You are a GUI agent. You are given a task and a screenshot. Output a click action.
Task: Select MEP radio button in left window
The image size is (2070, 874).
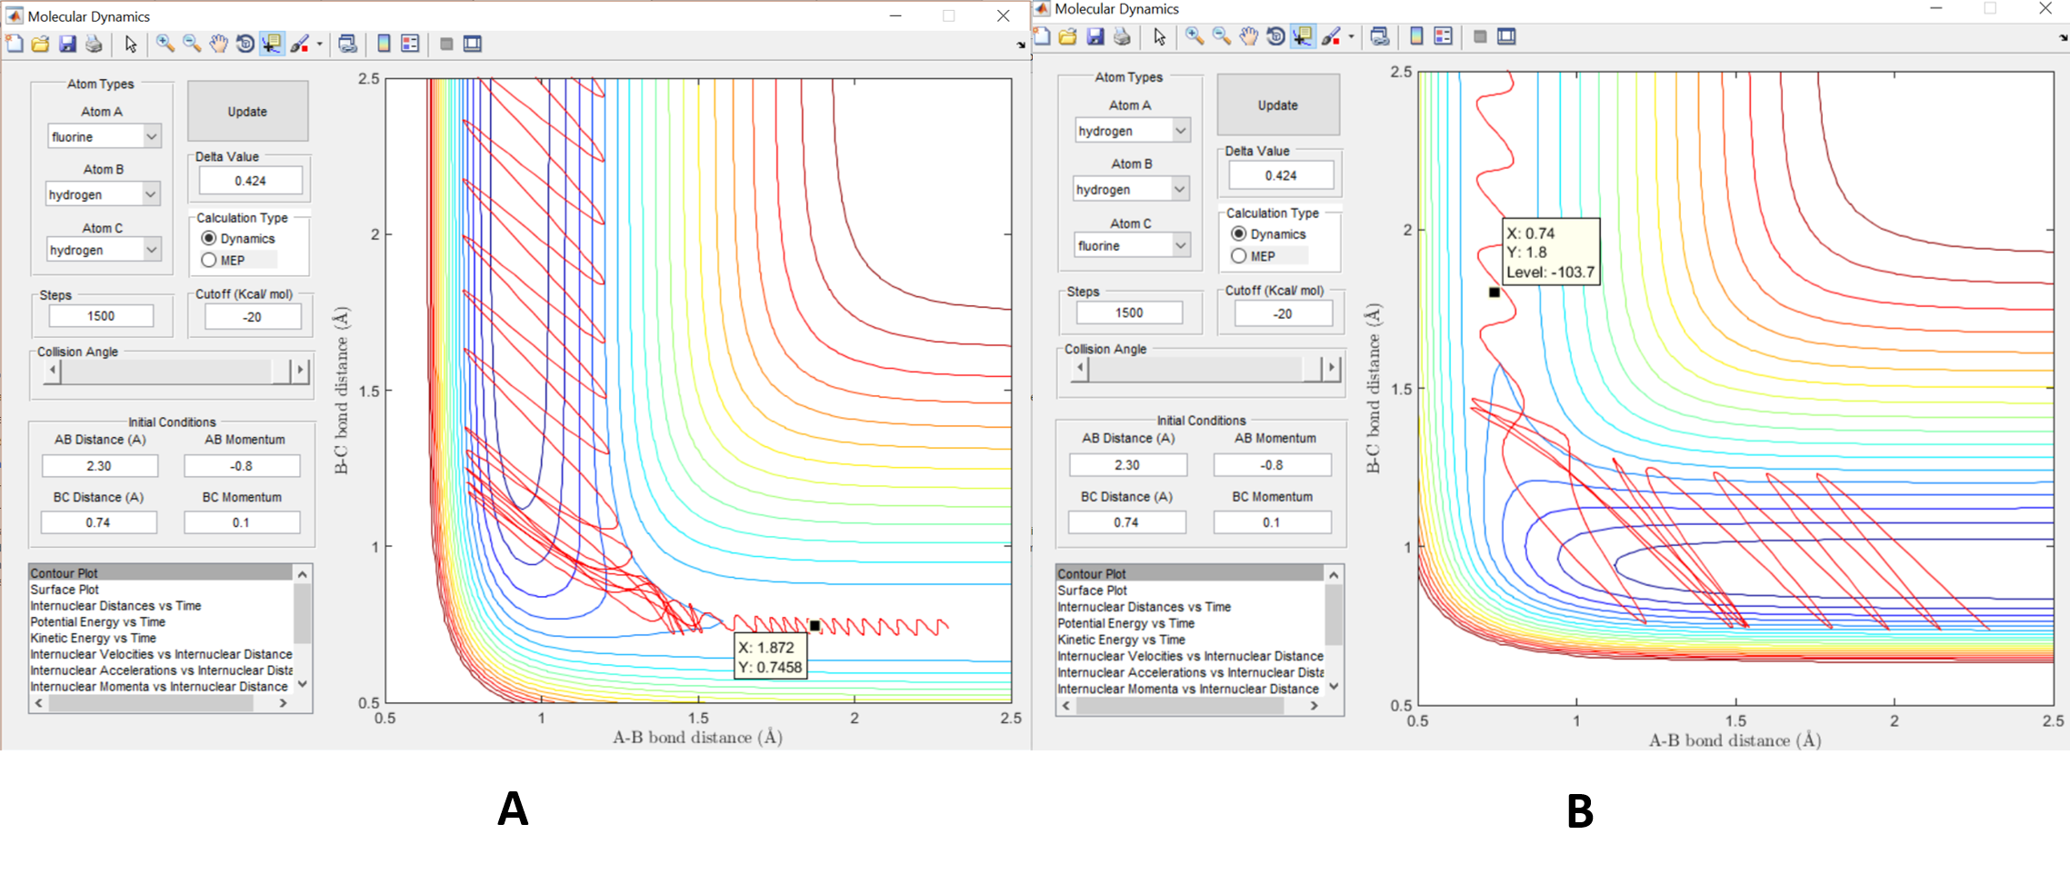[210, 260]
